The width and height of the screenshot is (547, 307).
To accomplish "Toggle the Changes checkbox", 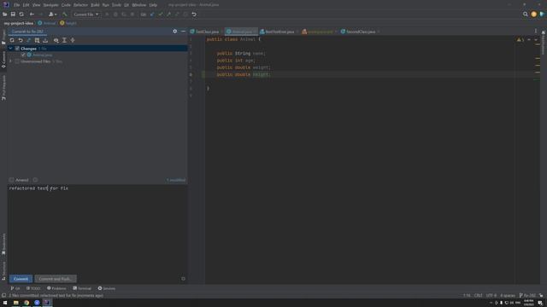I will pos(17,49).
